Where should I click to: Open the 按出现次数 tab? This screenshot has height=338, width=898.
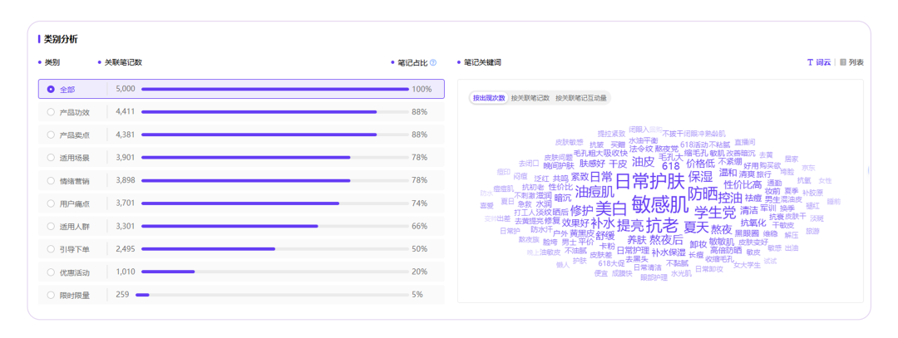(x=489, y=98)
